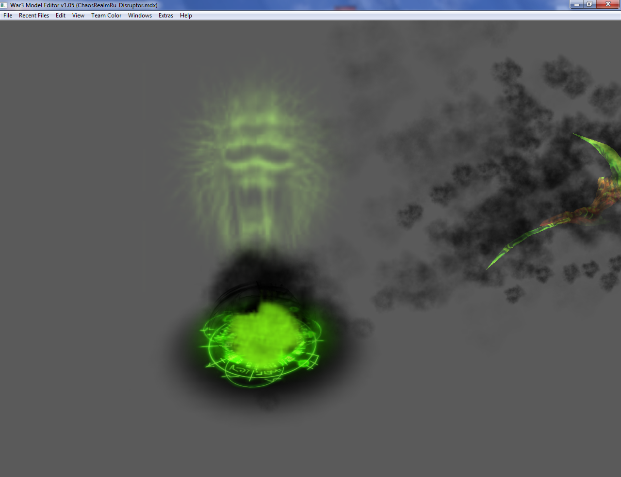621x477 pixels.
Task: Minimize the War3 Model Editor window
Action: 576,4
